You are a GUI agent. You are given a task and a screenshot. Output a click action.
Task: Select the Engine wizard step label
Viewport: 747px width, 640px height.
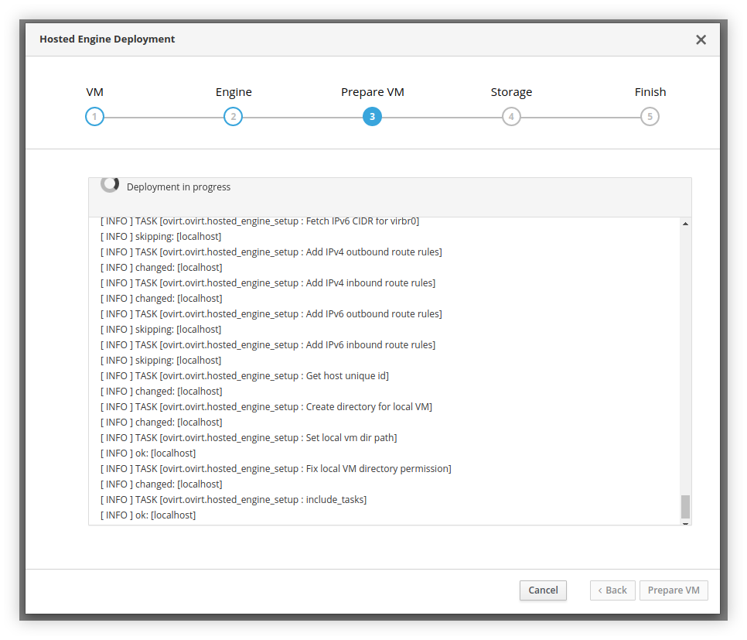(234, 92)
